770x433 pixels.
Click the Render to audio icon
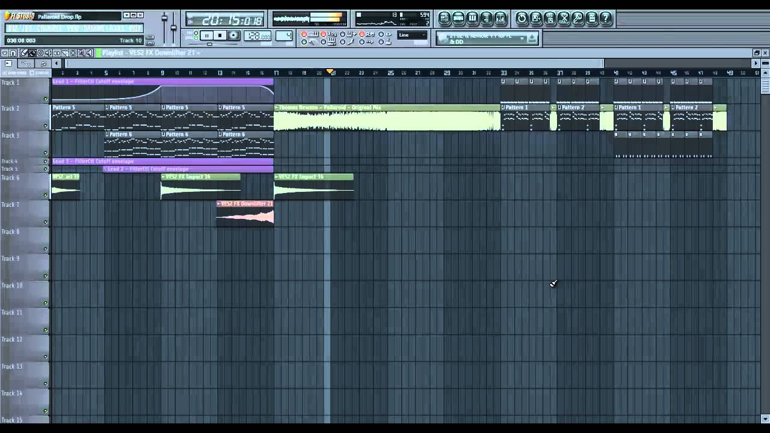click(x=550, y=18)
